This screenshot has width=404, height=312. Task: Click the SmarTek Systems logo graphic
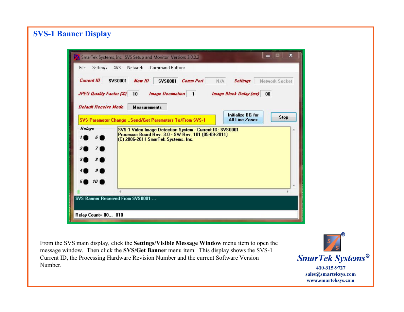[x=332, y=243]
